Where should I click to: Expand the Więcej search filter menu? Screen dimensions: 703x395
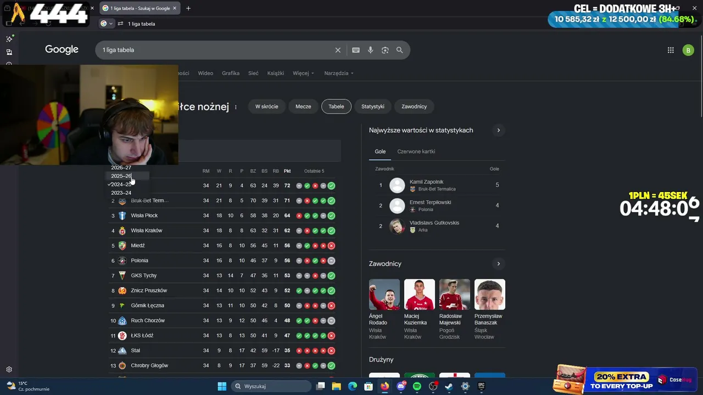pos(304,73)
